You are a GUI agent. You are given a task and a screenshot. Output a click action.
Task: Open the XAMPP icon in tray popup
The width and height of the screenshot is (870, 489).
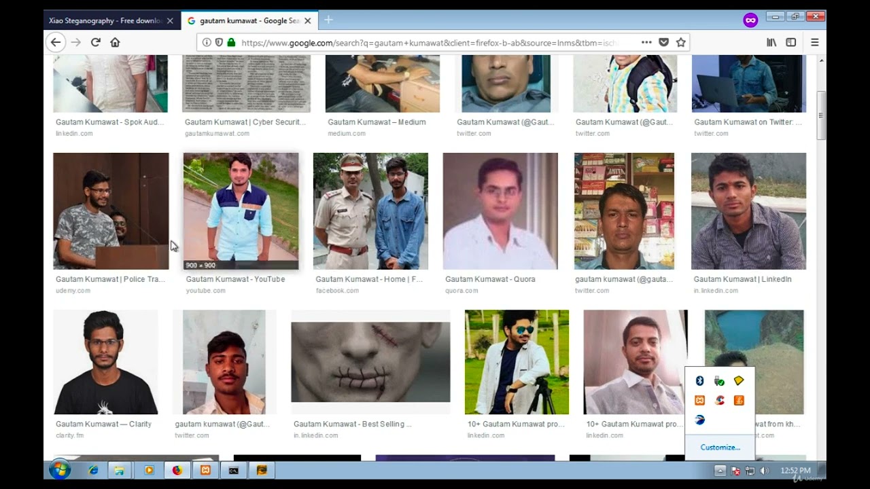699,401
